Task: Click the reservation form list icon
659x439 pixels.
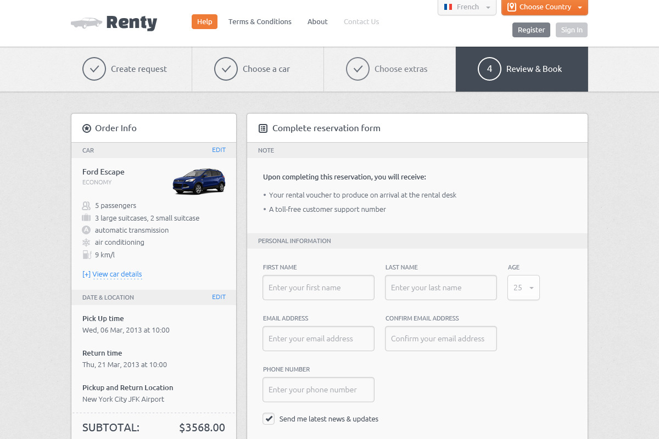Action: point(263,128)
